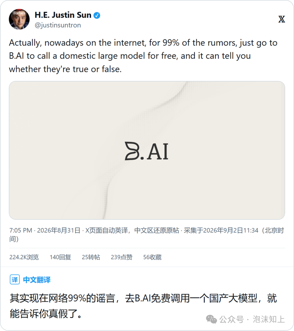Click the WeChat logo watermark icon
Screen dimensions: 294x331
(211, 319)
